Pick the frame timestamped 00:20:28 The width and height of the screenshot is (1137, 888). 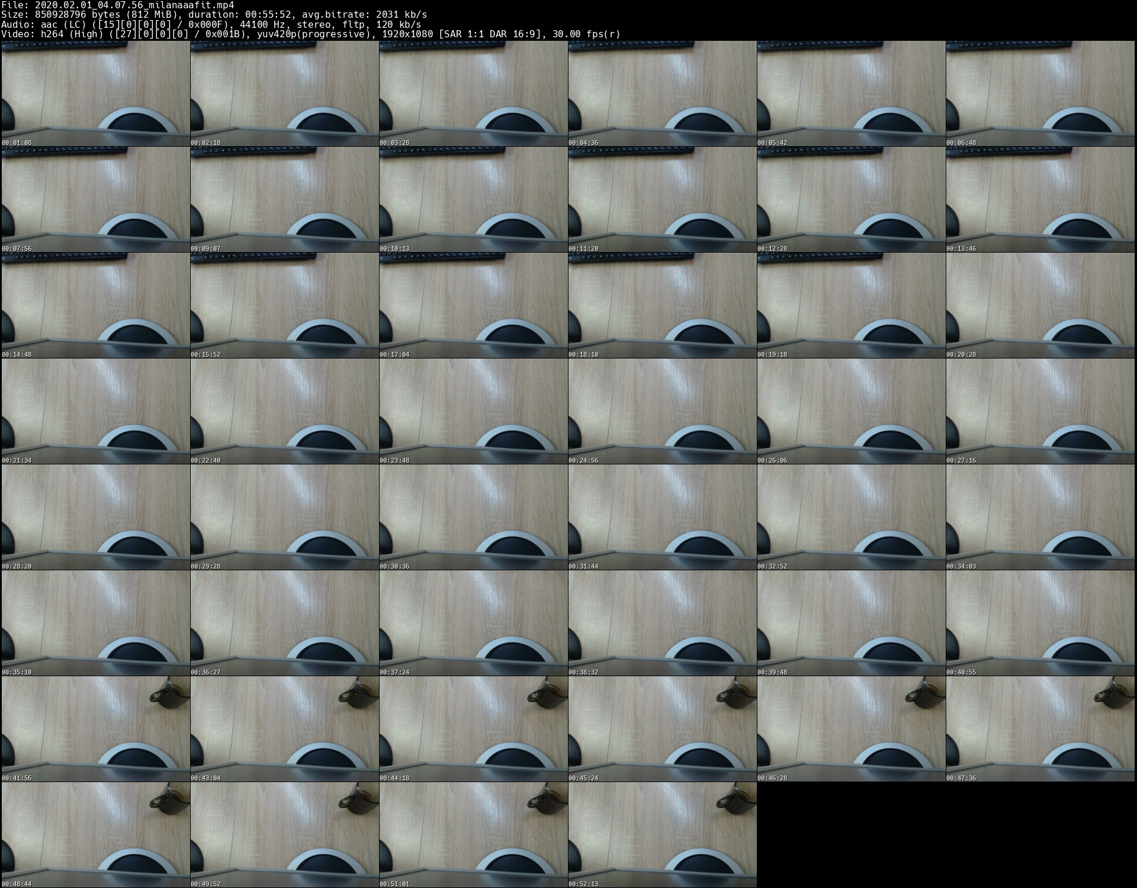(x=1040, y=305)
